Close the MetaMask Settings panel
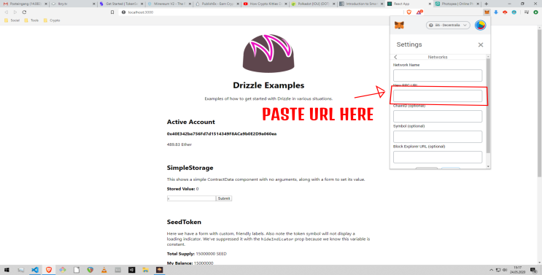Image resolution: width=542 pixels, height=275 pixels. pyautogui.click(x=481, y=45)
